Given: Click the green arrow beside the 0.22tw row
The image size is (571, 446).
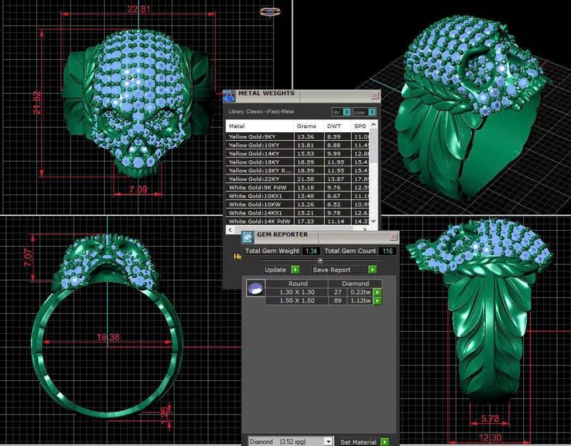Looking at the screenshot, I should tap(378, 292).
